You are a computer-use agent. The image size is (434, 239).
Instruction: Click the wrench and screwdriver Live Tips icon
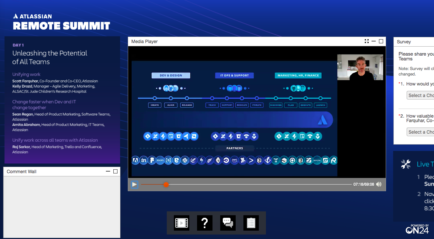(x=406, y=164)
